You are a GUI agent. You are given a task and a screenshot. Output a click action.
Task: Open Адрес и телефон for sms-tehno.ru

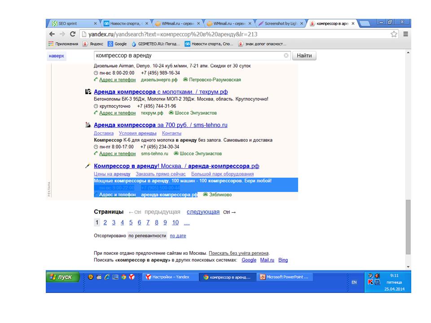[117, 153]
